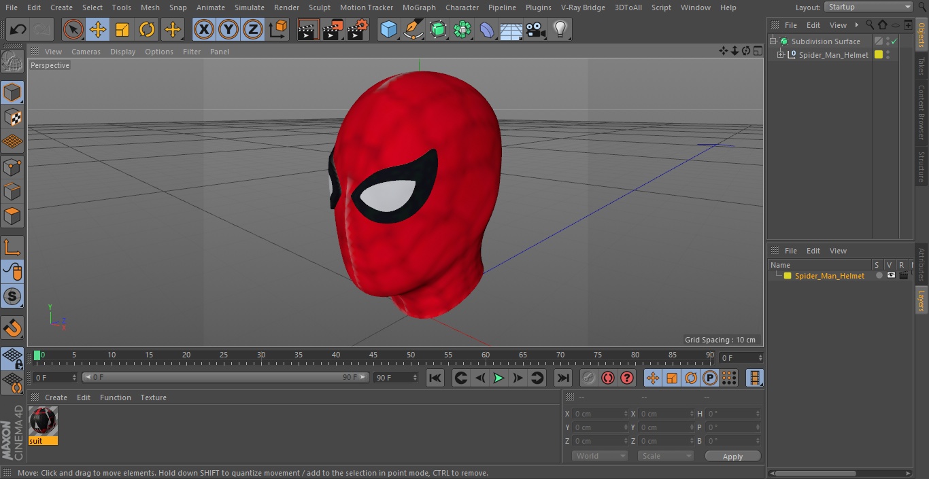The image size is (929, 479).
Task: Toggle Enable Snap magnet icon
Action: (12, 327)
